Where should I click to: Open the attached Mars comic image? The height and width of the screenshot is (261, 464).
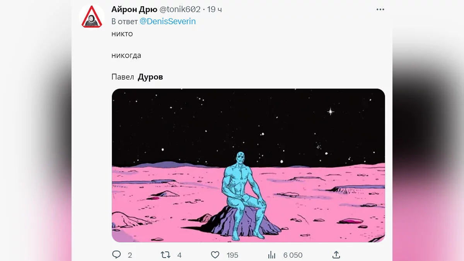248,165
